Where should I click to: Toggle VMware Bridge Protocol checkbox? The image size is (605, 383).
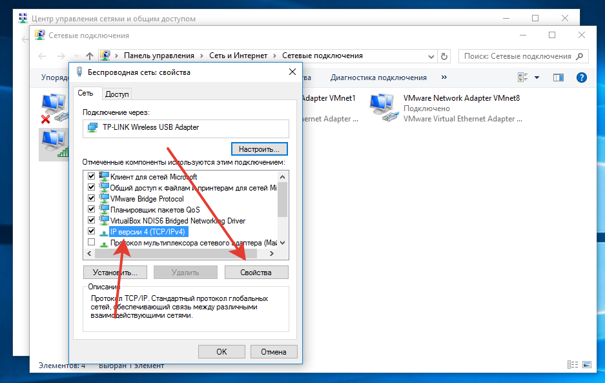pos(92,198)
